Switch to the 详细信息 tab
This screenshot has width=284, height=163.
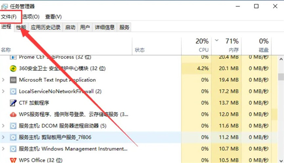tap(105, 28)
